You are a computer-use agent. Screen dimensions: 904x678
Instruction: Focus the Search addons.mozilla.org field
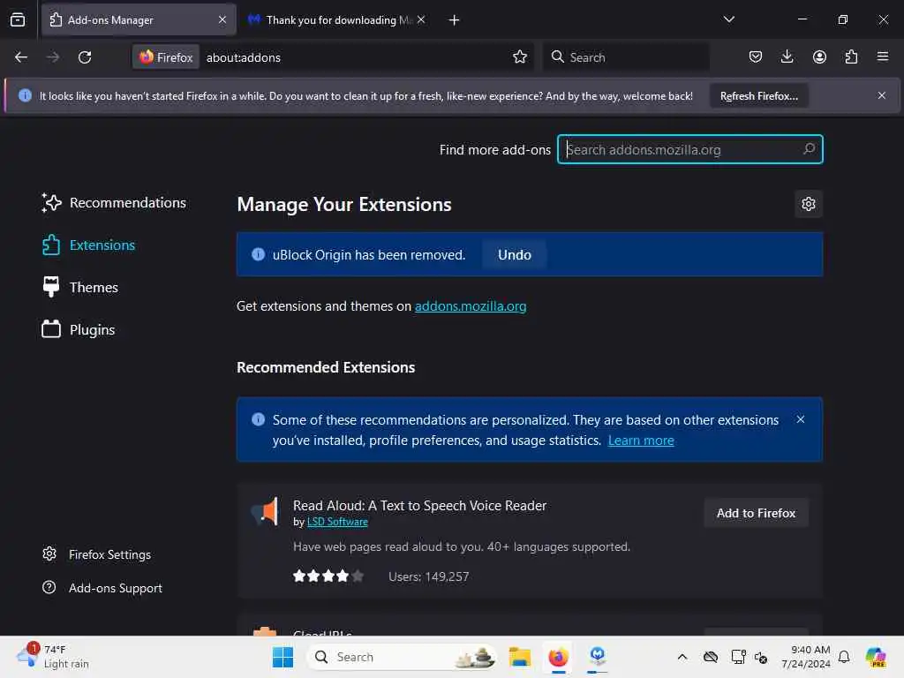click(689, 149)
